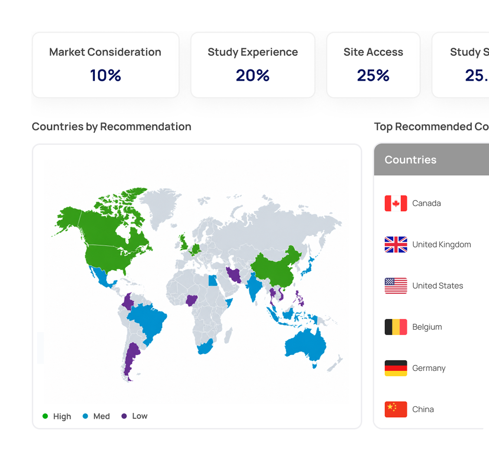Screen dimensions: 489x457
Task: Click Mexico on the map
Action: [x=101, y=277]
